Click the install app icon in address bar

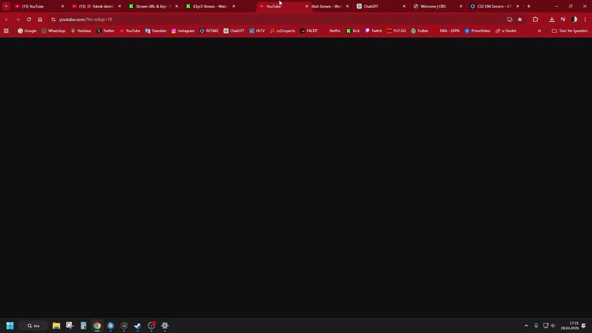click(x=510, y=19)
